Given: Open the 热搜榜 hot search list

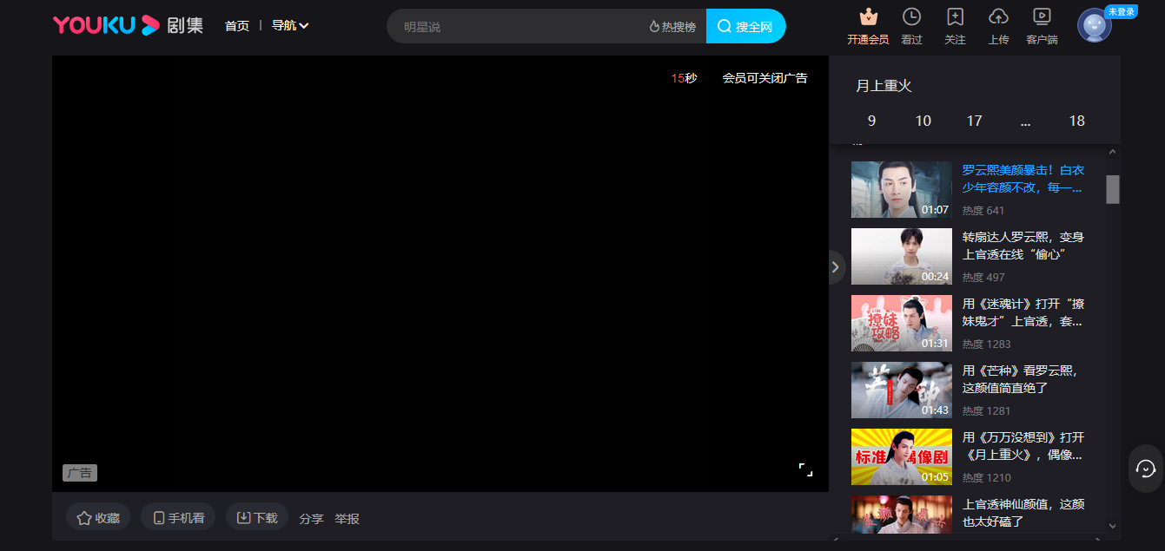Looking at the screenshot, I should [672, 27].
